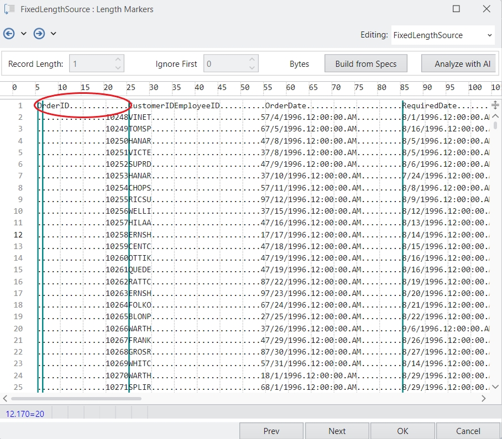Click ruler position 50 to set marker
This screenshot has width=502, height=439.
point(245,88)
